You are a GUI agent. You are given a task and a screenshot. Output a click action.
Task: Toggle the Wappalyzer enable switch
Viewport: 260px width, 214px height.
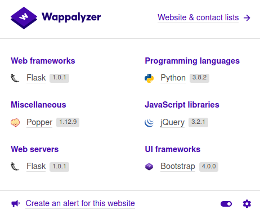226,204
